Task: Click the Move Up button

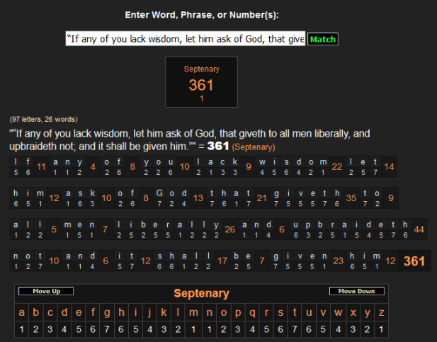Action: point(46,291)
